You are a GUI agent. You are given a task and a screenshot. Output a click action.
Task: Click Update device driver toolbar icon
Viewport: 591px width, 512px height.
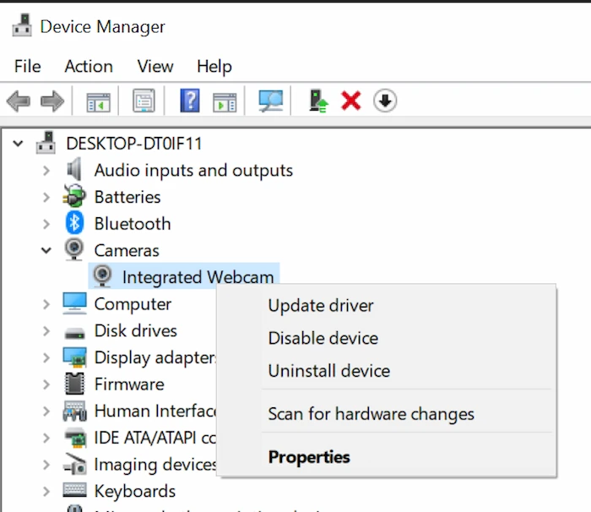click(318, 101)
